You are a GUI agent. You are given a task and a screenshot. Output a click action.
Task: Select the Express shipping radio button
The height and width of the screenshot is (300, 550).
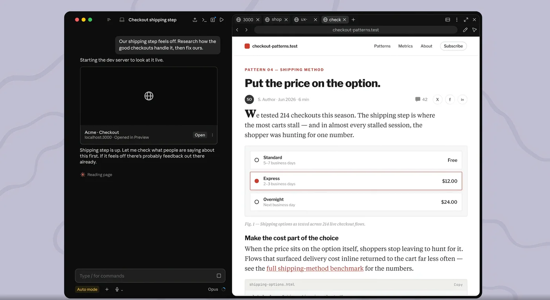click(257, 181)
